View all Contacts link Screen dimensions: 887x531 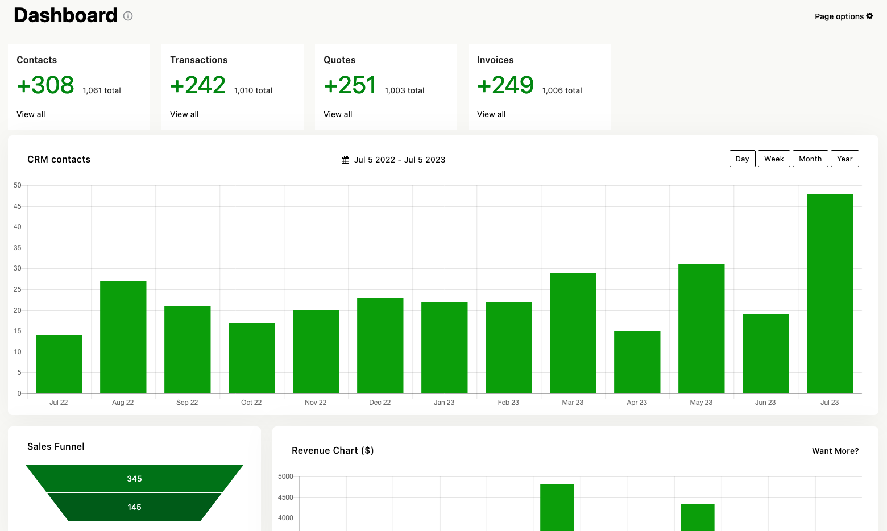point(31,114)
